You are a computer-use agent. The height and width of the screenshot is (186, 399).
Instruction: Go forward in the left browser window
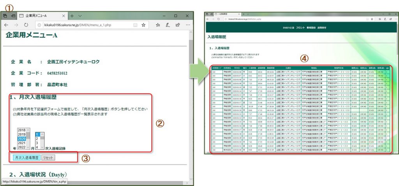[16, 25]
